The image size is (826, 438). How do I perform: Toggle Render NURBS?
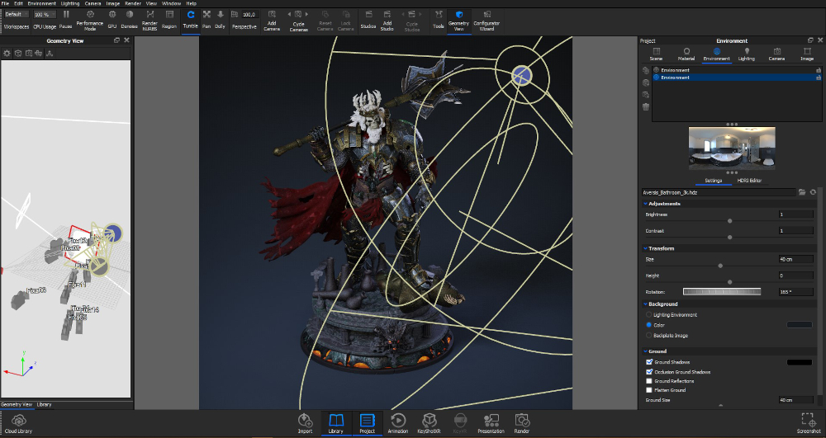150,20
